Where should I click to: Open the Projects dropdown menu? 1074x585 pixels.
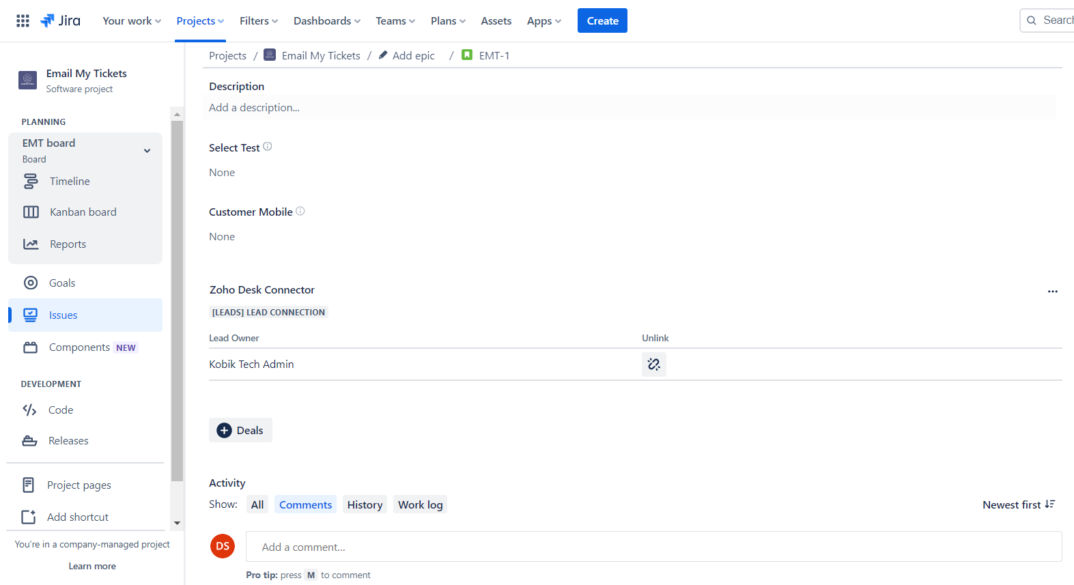(200, 20)
